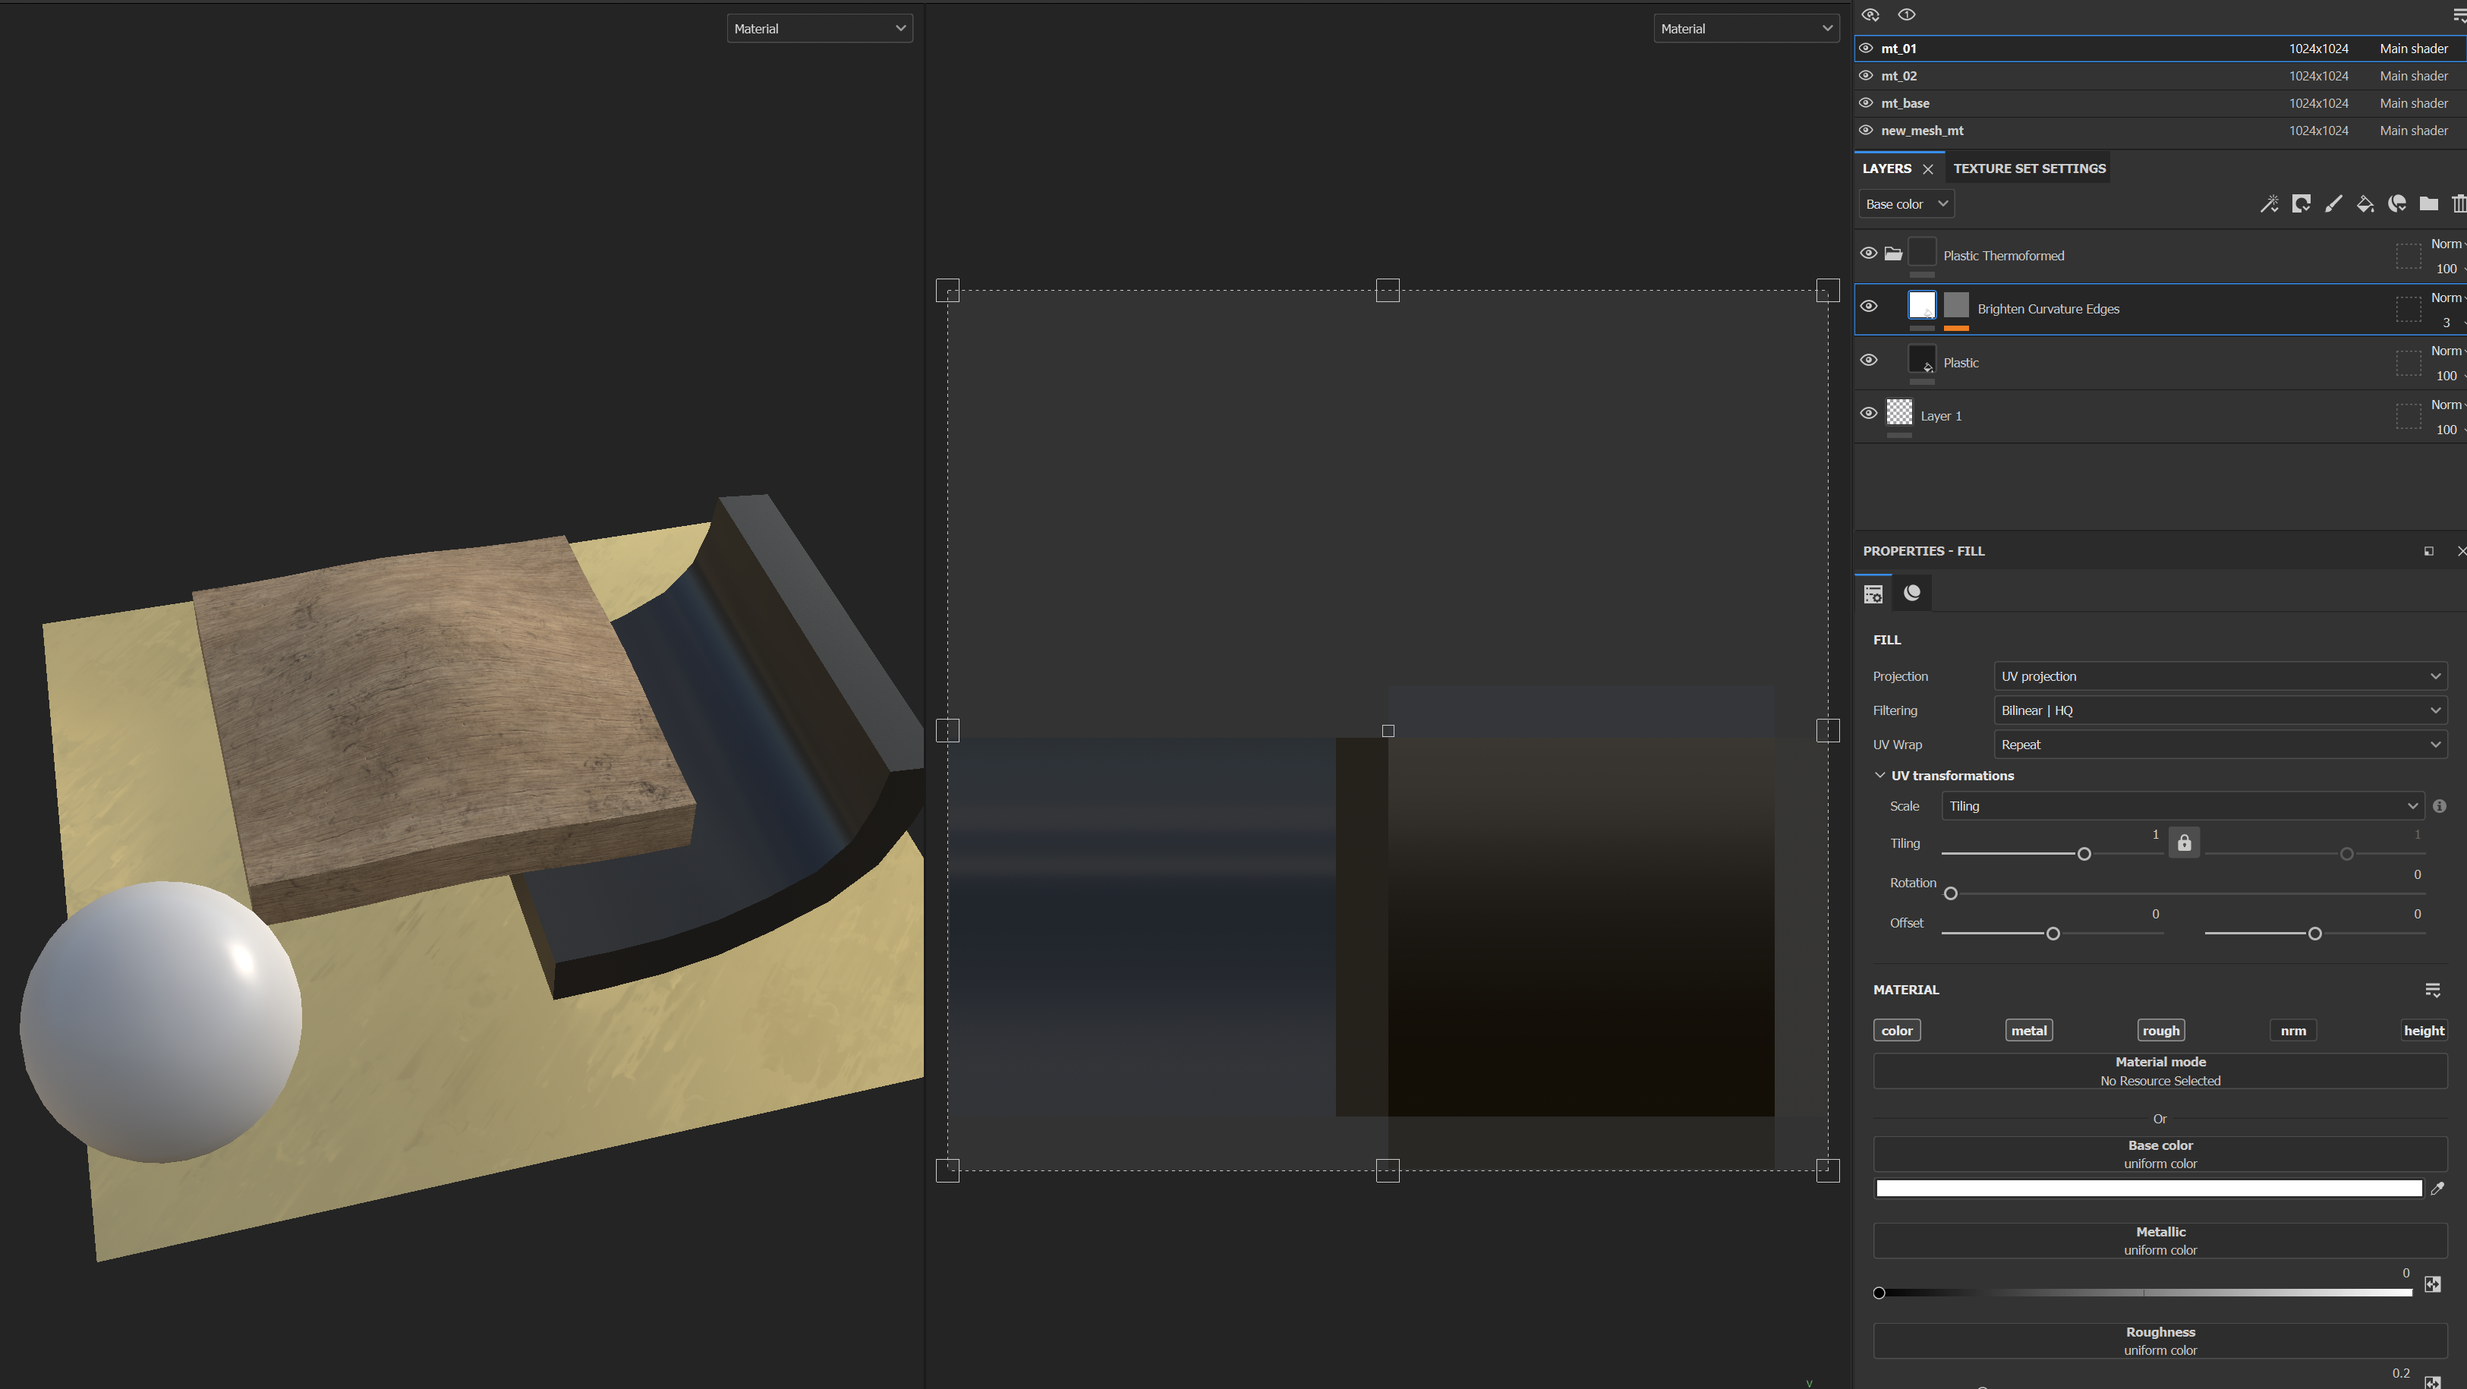The height and width of the screenshot is (1389, 2467).
Task: Create a new folder in layer stack
Action: (x=2429, y=204)
